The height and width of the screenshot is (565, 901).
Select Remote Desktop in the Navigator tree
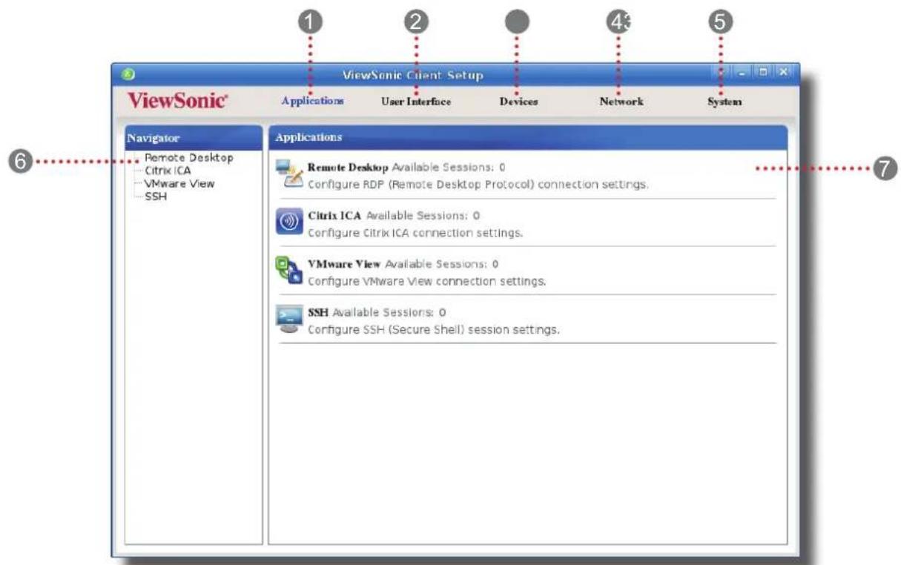pos(188,158)
